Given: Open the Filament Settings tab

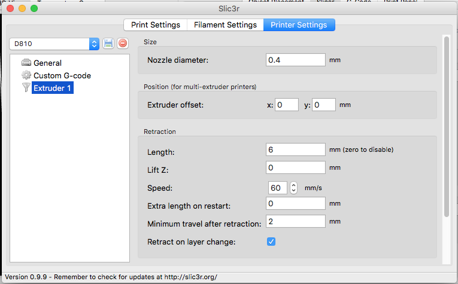Looking at the screenshot, I should coord(225,25).
